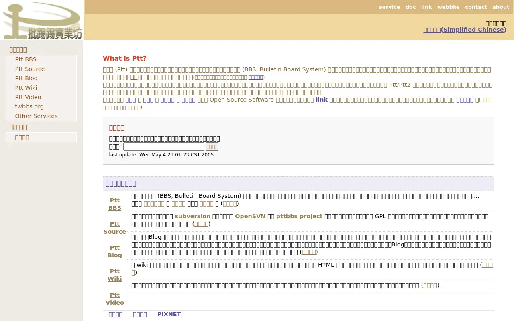Switch to Simplified Chinese version
The width and height of the screenshot is (514, 321).
point(465,30)
